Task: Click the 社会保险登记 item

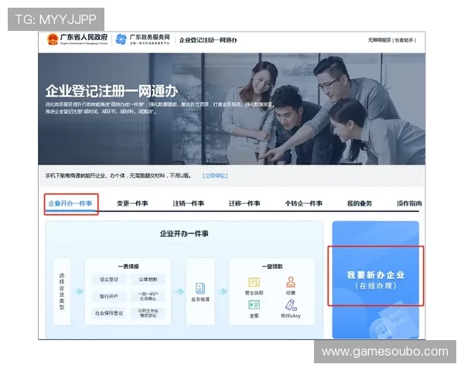Action: [x=109, y=313]
